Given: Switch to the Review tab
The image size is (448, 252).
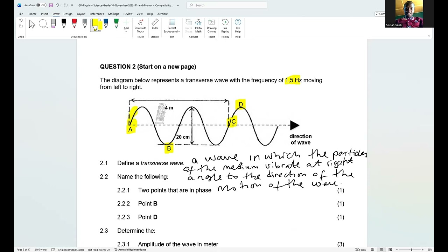Looking at the screenshot, I should tap(128, 14).
